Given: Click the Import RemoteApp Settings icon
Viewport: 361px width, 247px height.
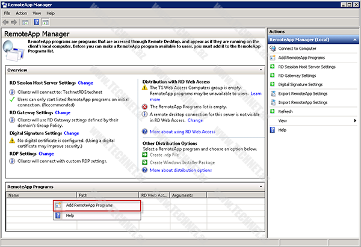Looking at the screenshot, I should tap(273, 103).
